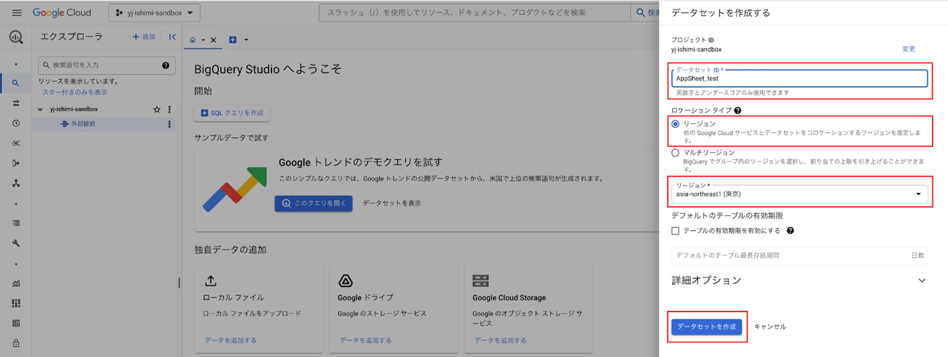The width and height of the screenshot is (948, 357).
Task: Close the home tab
Action: click(214, 40)
